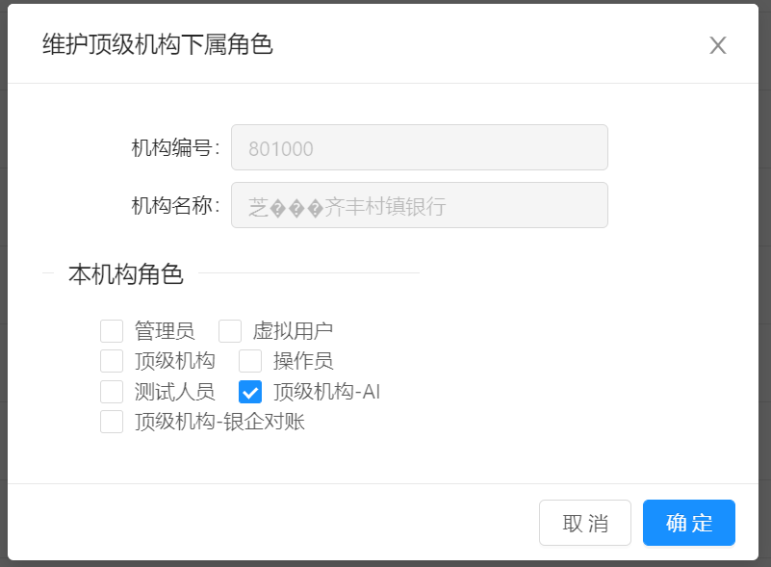
Task: Click the 操作员 label text
Action: [303, 361]
